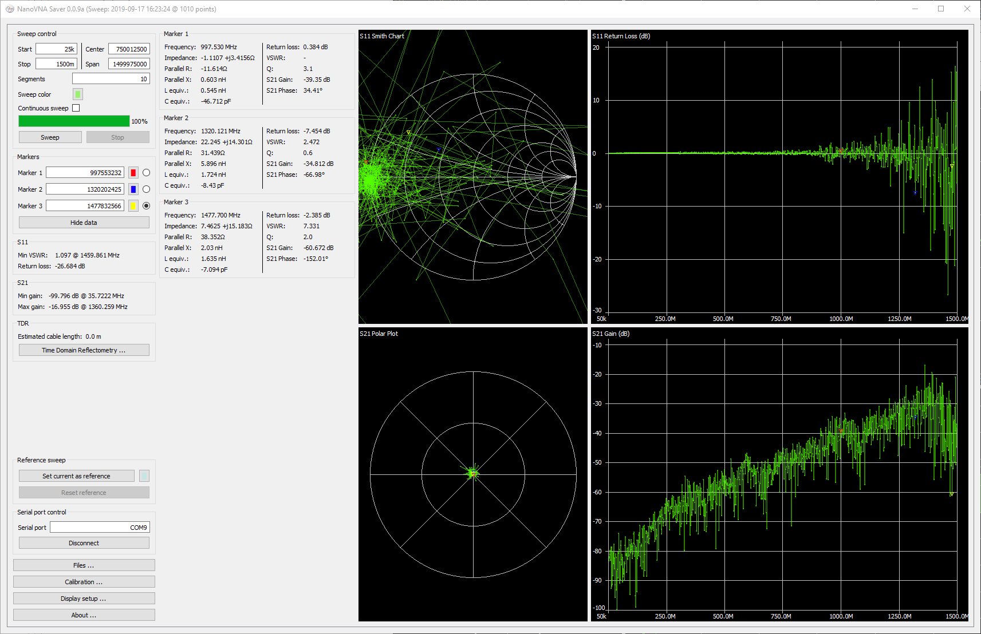Select the Marker 1 radio button

147,173
